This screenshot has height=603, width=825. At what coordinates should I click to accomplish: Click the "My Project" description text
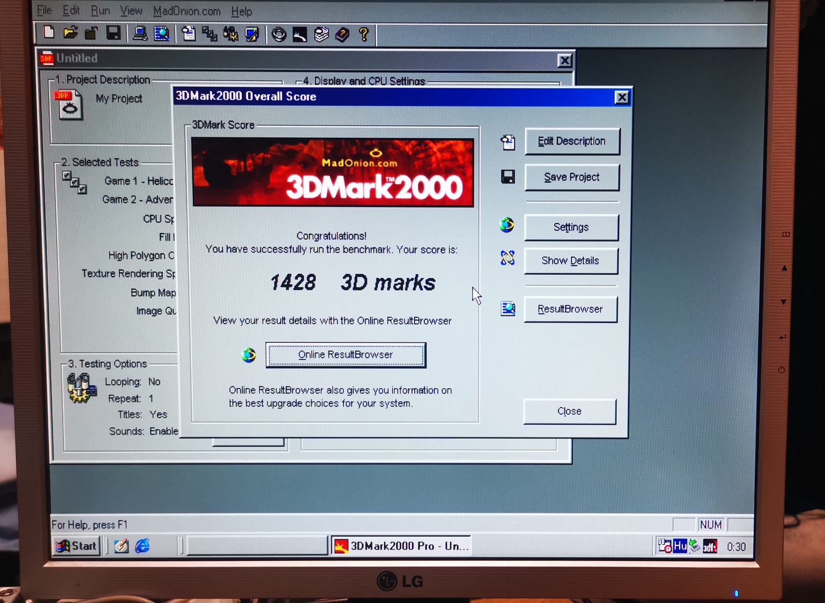(119, 99)
